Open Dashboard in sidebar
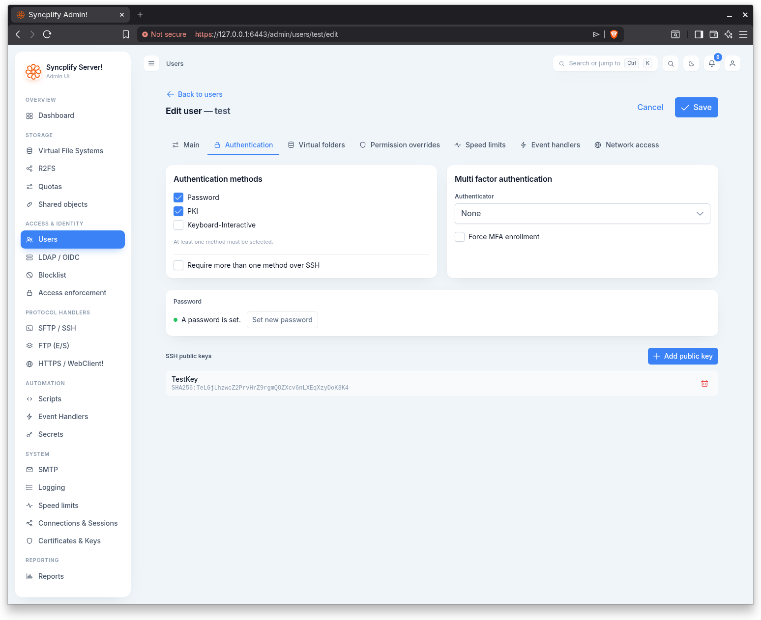761x620 pixels. pos(73,115)
